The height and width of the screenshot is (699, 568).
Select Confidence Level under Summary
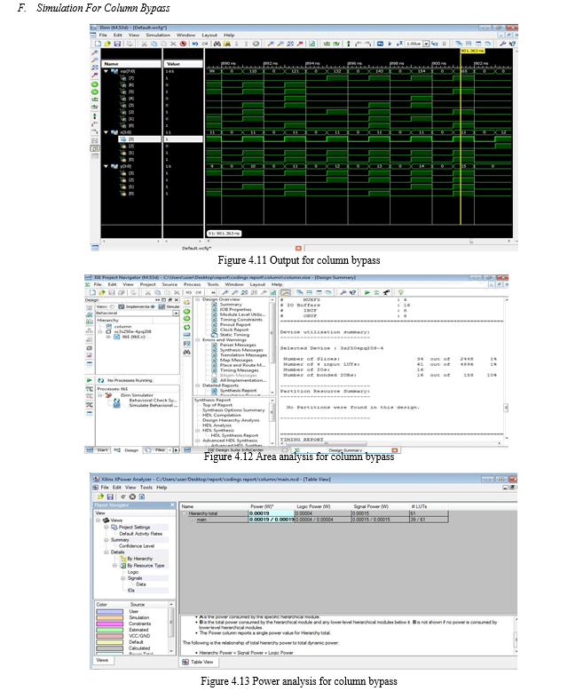(137, 546)
